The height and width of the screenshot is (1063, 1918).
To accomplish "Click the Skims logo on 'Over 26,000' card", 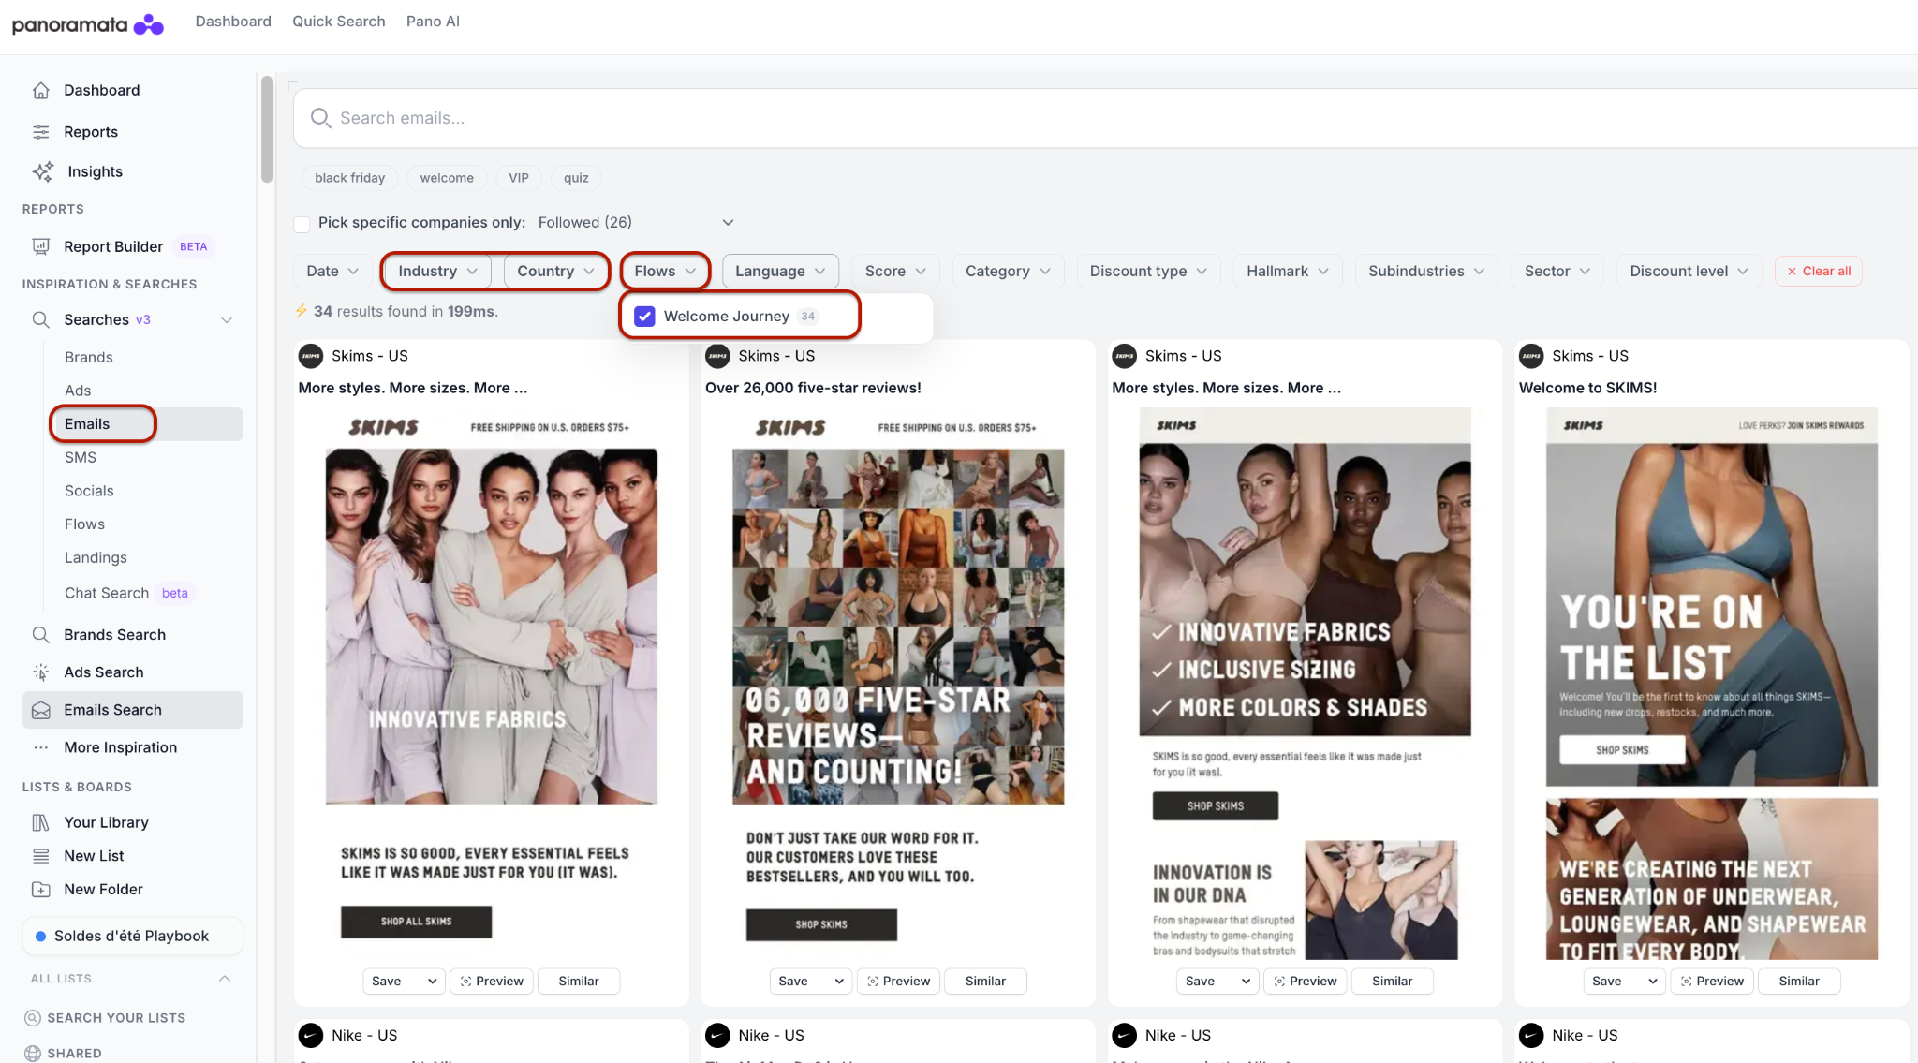I will coord(717,356).
